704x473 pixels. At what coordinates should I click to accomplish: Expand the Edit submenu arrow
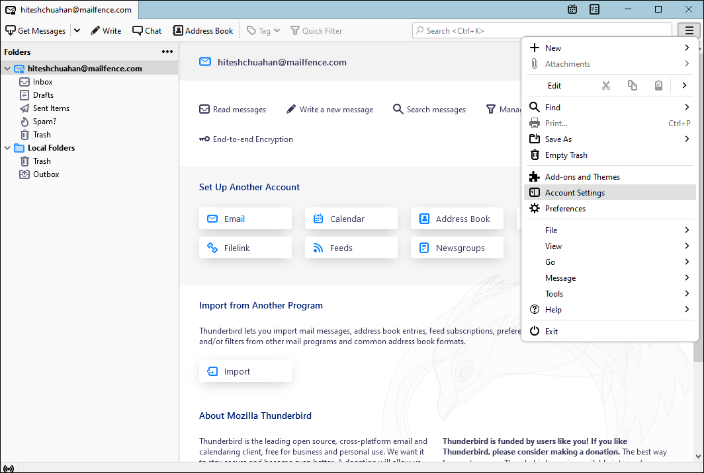[684, 85]
